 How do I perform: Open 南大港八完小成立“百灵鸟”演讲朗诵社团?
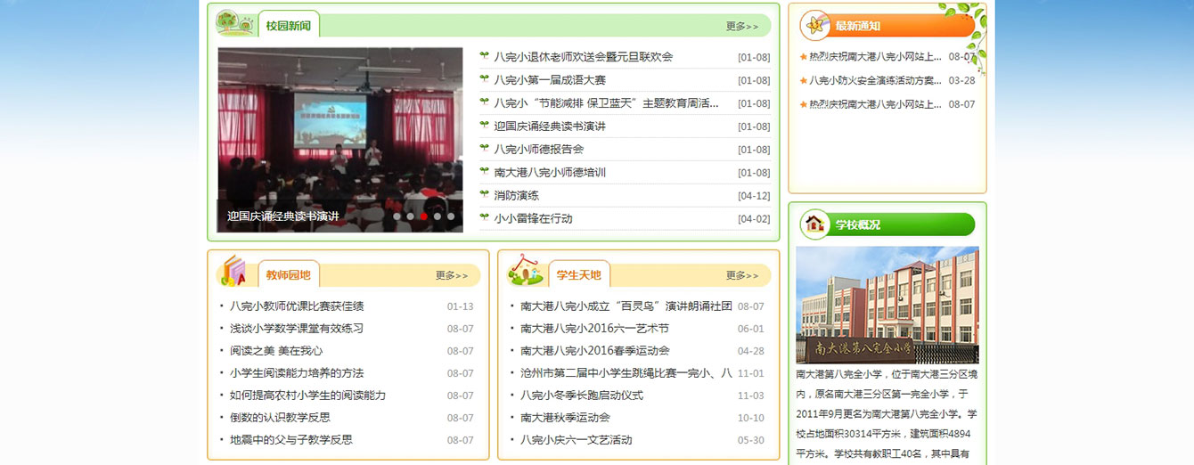coord(626,306)
